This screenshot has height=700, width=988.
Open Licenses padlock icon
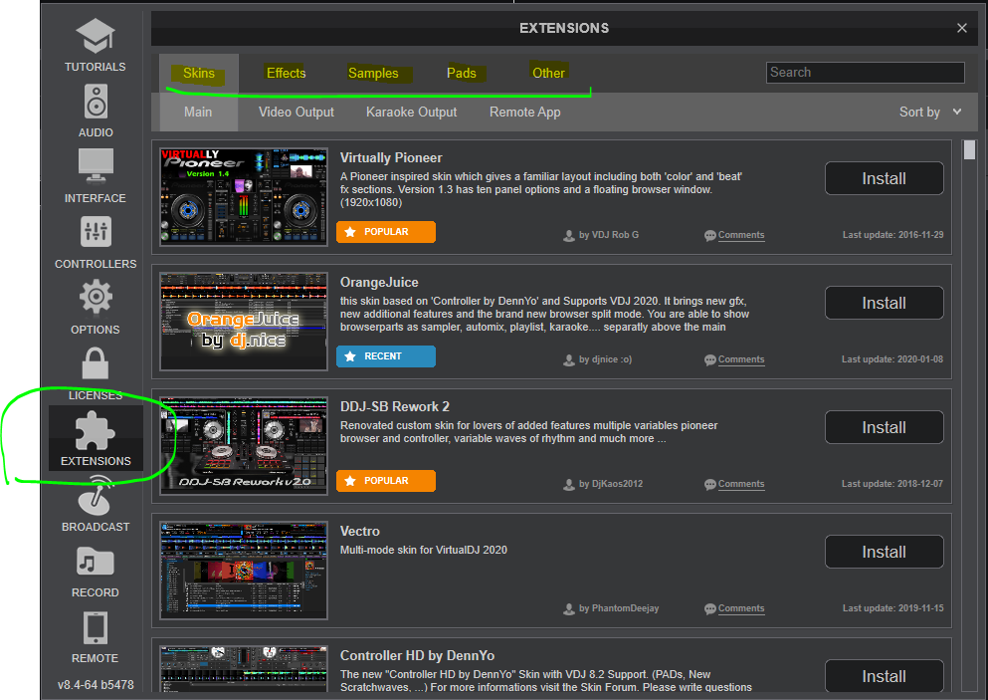click(96, 363)
